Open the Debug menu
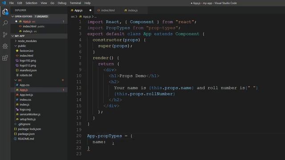Screen dimensions: 285x160 62,3
